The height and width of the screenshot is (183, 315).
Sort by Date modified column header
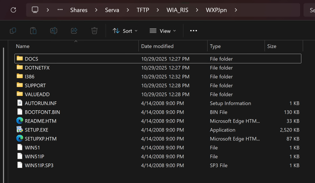pyautogui.click(x=157, y=46)
